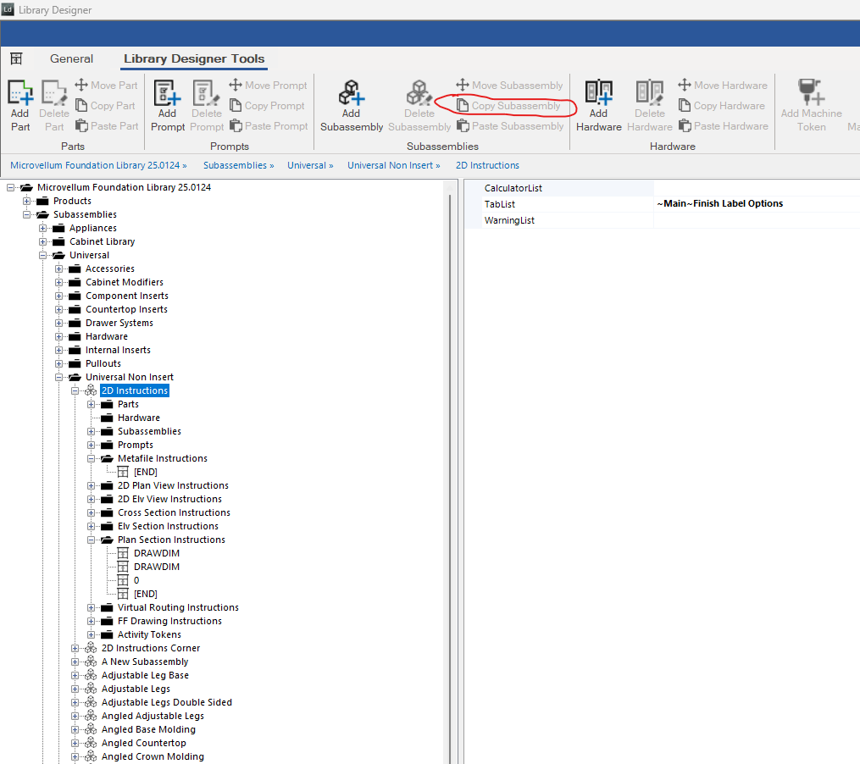Select the Pullouts folder
This screenshot has height=764, width=860.
103,363
